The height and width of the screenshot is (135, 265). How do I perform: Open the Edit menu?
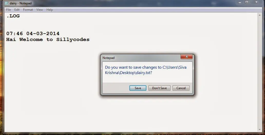pos(17,10)
